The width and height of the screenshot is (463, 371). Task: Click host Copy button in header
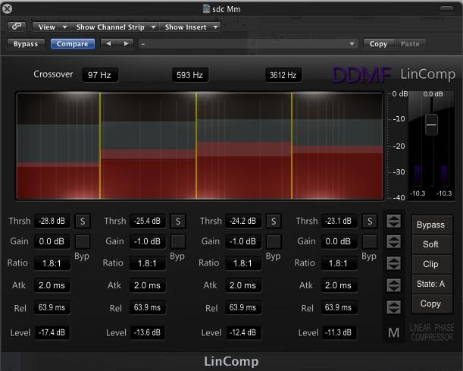pyautogui.click(x=378, y=44)
